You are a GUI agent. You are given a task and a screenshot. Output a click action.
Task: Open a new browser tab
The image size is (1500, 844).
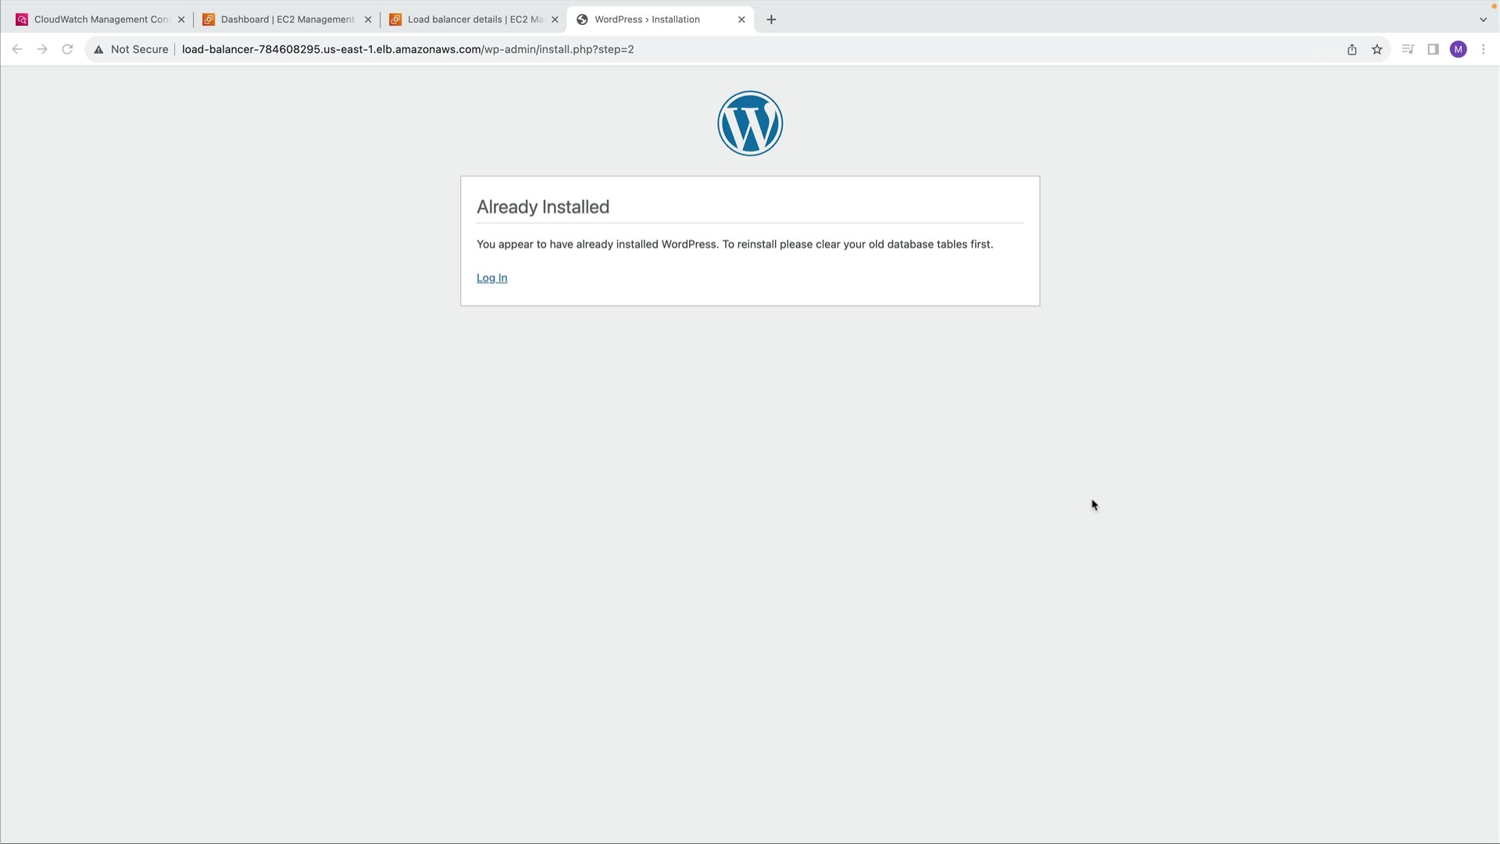(771, 20)
